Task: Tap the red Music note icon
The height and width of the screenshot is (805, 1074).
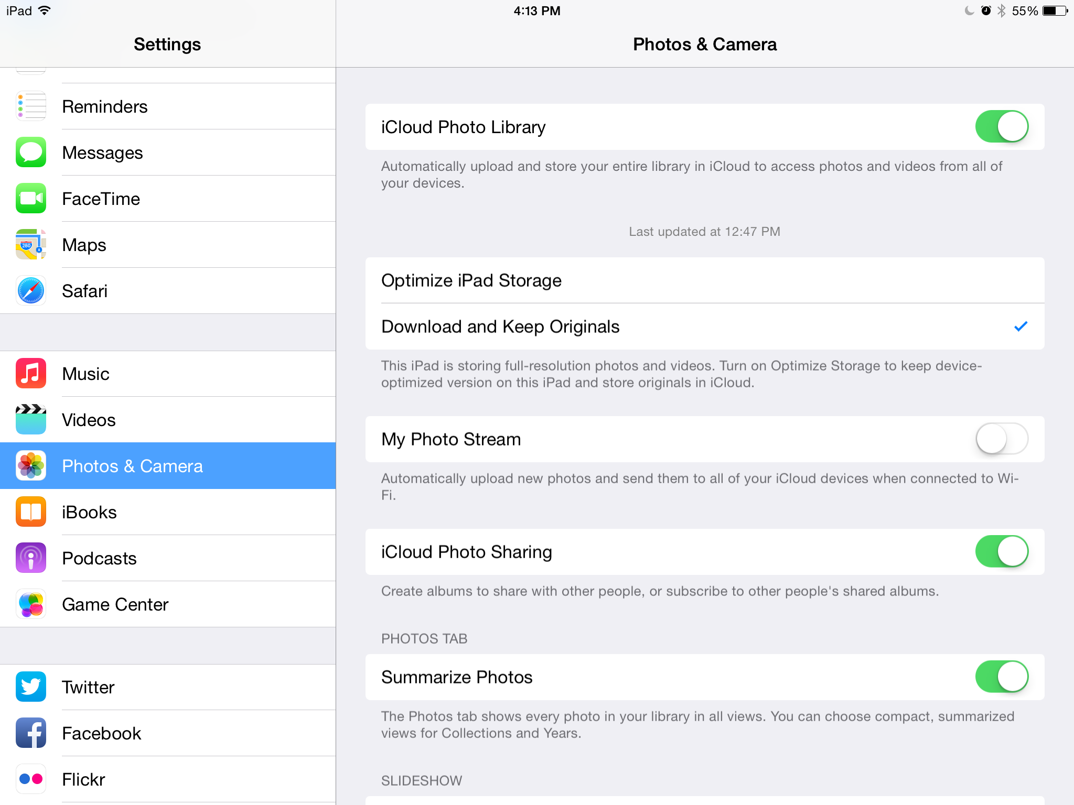Action: pos(31,374)
